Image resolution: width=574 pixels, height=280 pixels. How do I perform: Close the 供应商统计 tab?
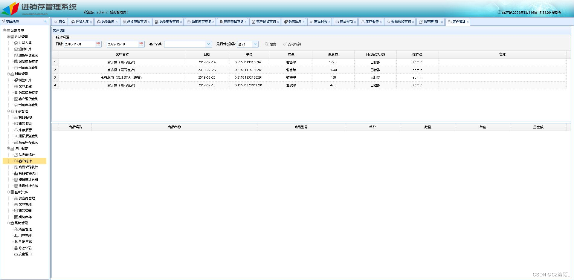[442, 22]
